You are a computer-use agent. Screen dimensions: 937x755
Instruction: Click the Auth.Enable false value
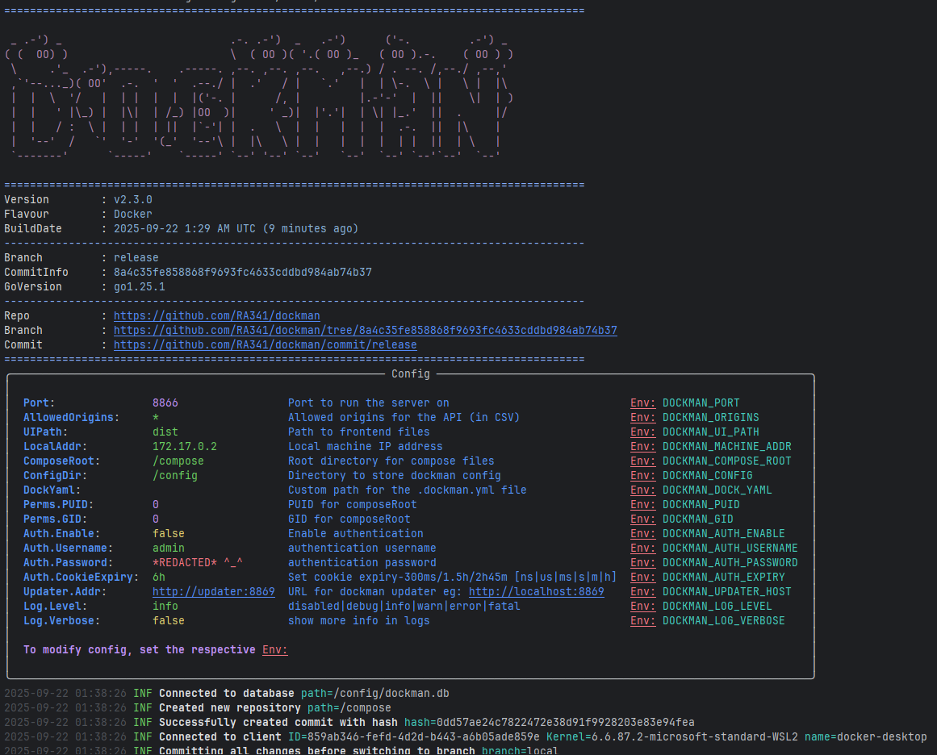pos(168,534)
